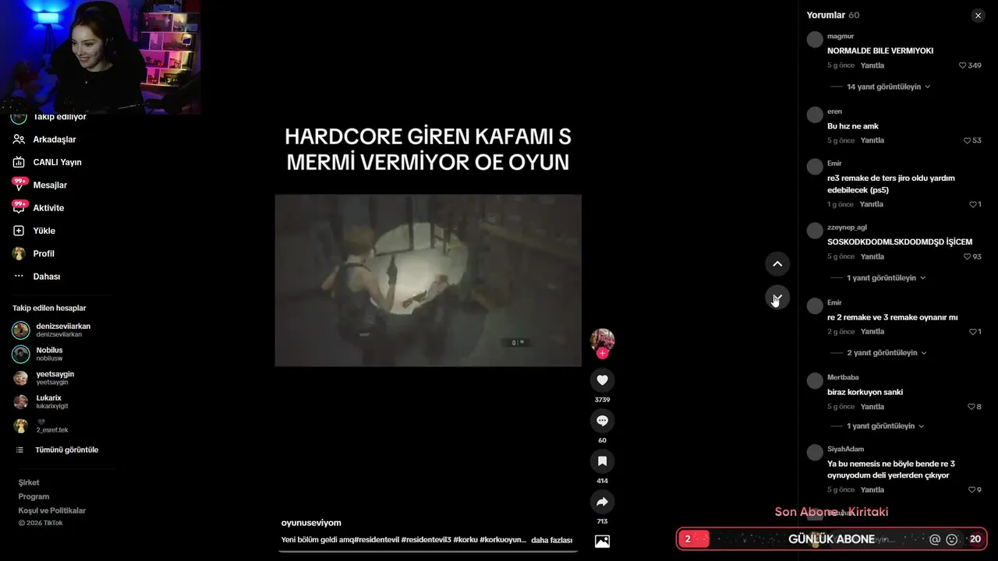The image size is (998, 561).
Task: Go to next video with down arrow
Action: point(777,298)
